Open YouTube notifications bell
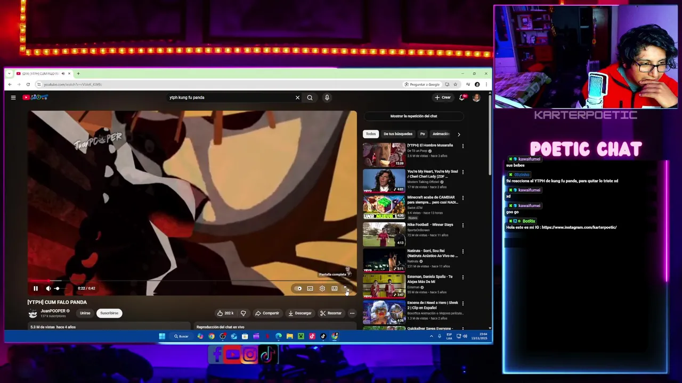 [462, 97]
